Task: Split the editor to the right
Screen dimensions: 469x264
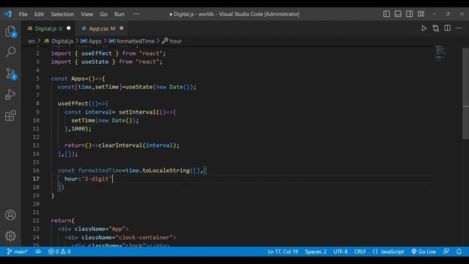Action: click(x=447, y=28)
